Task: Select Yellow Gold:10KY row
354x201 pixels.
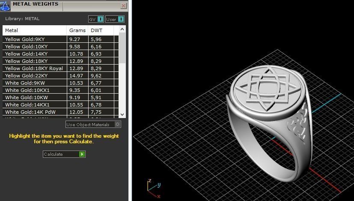Action: pos(60,47)
